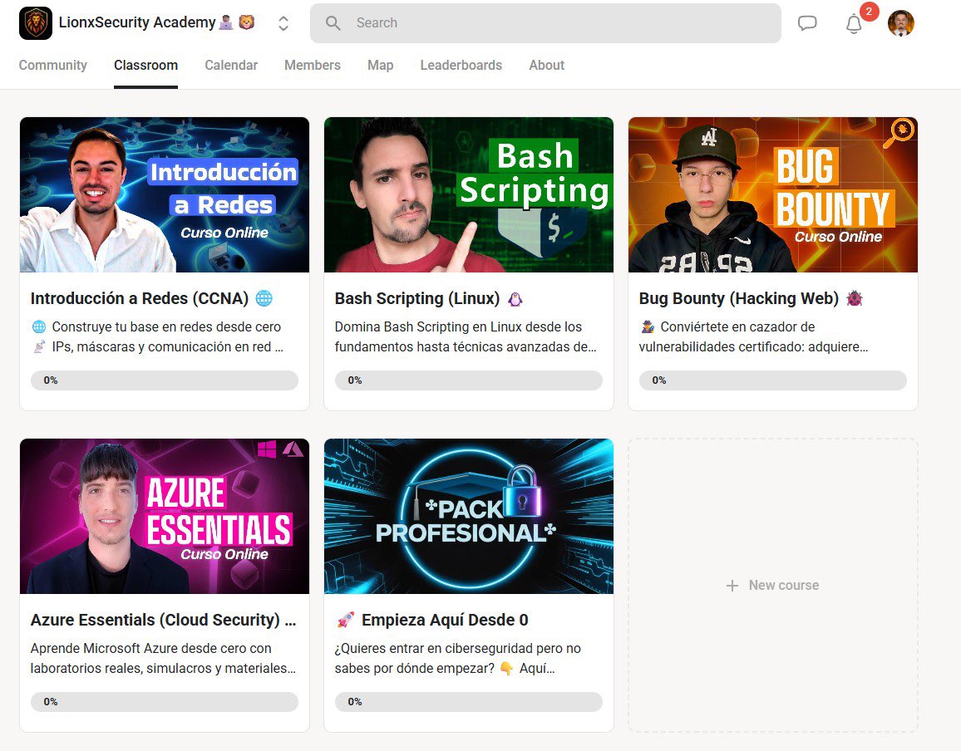This screenshot has width=961, height=751.
Task: Open the About tab
Action: click(547, 65)
